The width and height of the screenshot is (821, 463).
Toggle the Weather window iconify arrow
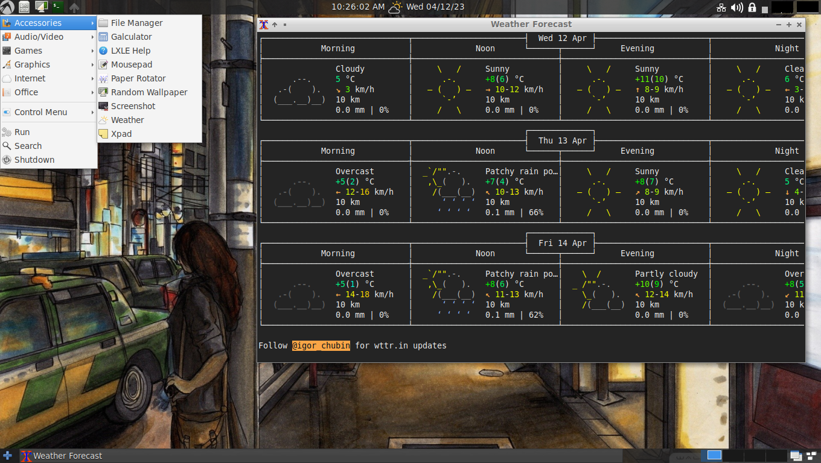pos(274,25)
